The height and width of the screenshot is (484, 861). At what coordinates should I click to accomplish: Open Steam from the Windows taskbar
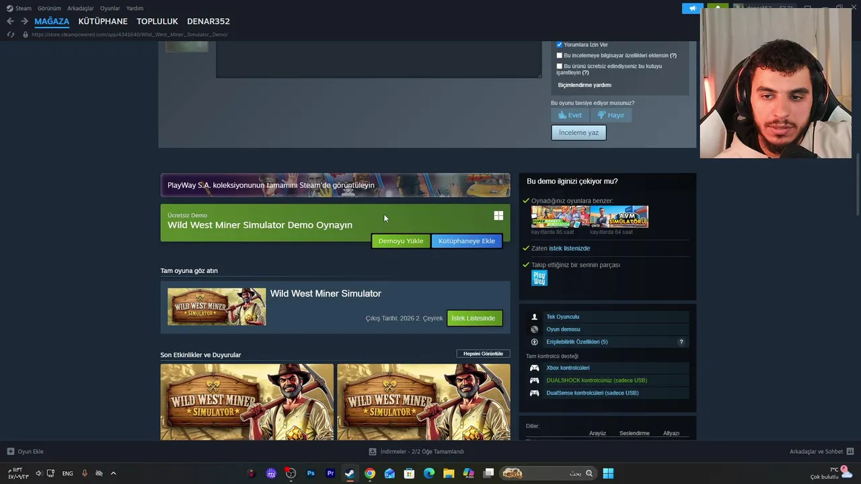coord(350,473)
